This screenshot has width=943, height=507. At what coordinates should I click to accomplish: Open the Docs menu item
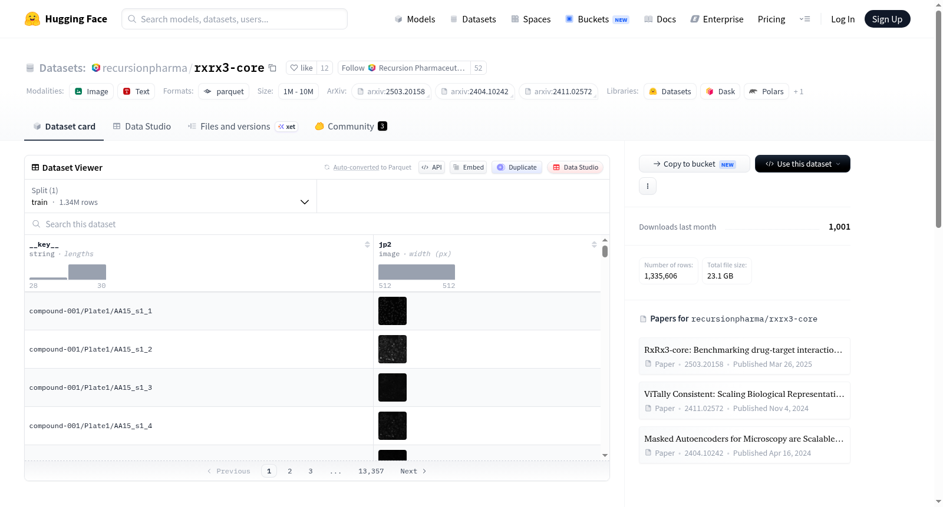(x=660, y=19)
